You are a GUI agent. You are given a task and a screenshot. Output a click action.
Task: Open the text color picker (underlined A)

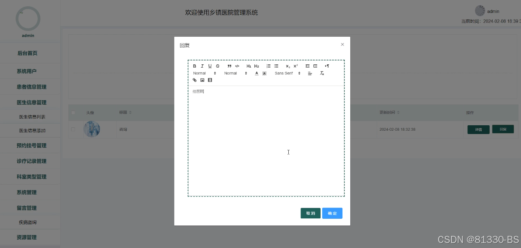257,73
